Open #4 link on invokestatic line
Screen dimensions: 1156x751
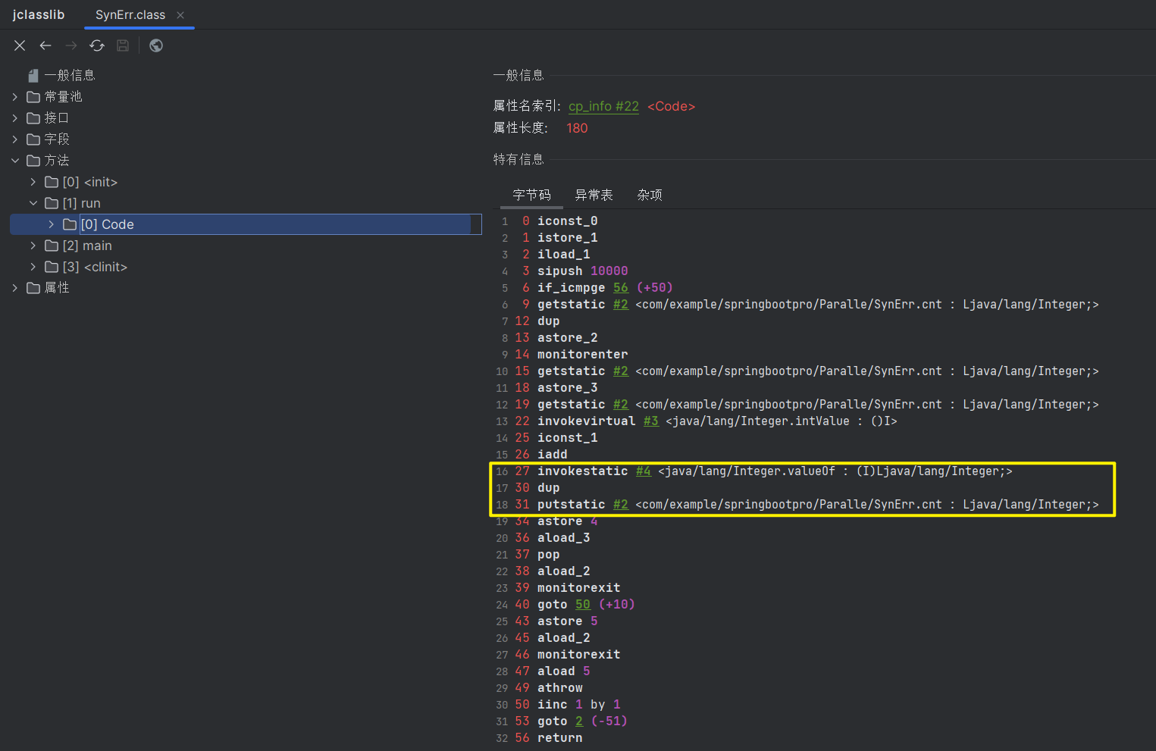pos(643,471)
